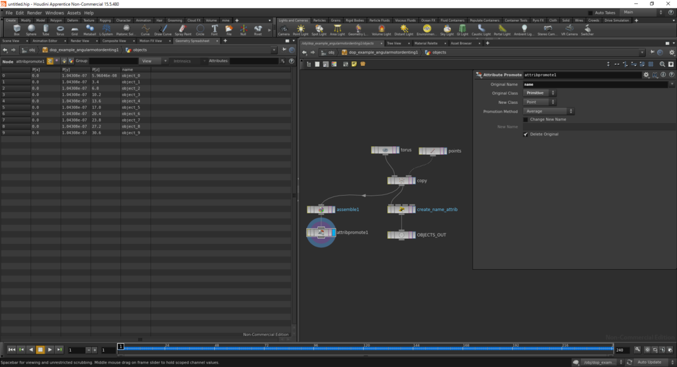Image resolution: width=677 pixels, height=367 pixels.
Task: Create a Null from the shelf
Action: [x=243, y=30]
